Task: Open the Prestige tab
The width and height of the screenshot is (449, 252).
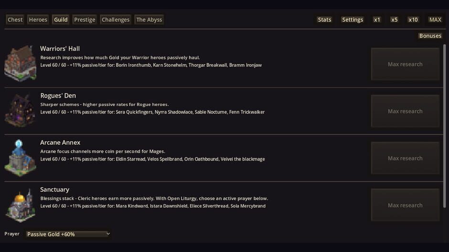Action: [x=85, y=20]
